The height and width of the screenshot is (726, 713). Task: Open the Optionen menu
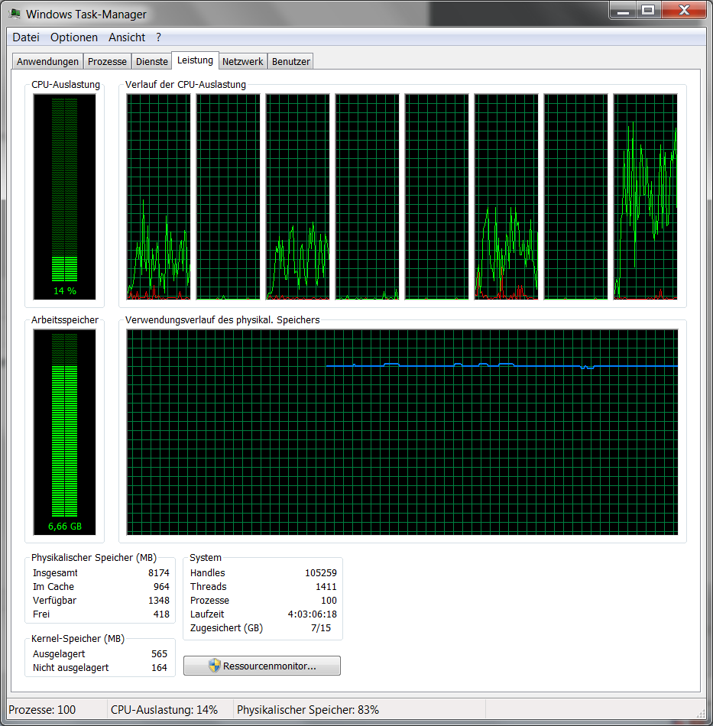tap(74, 37)
